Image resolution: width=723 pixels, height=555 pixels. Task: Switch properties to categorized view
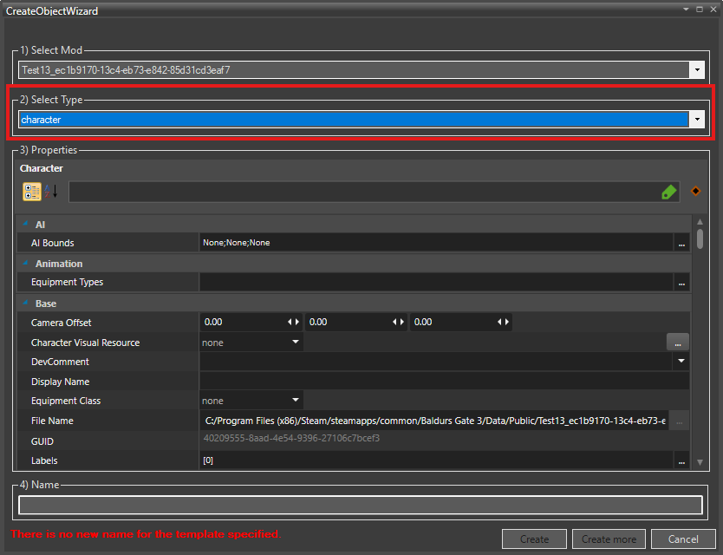32,192
